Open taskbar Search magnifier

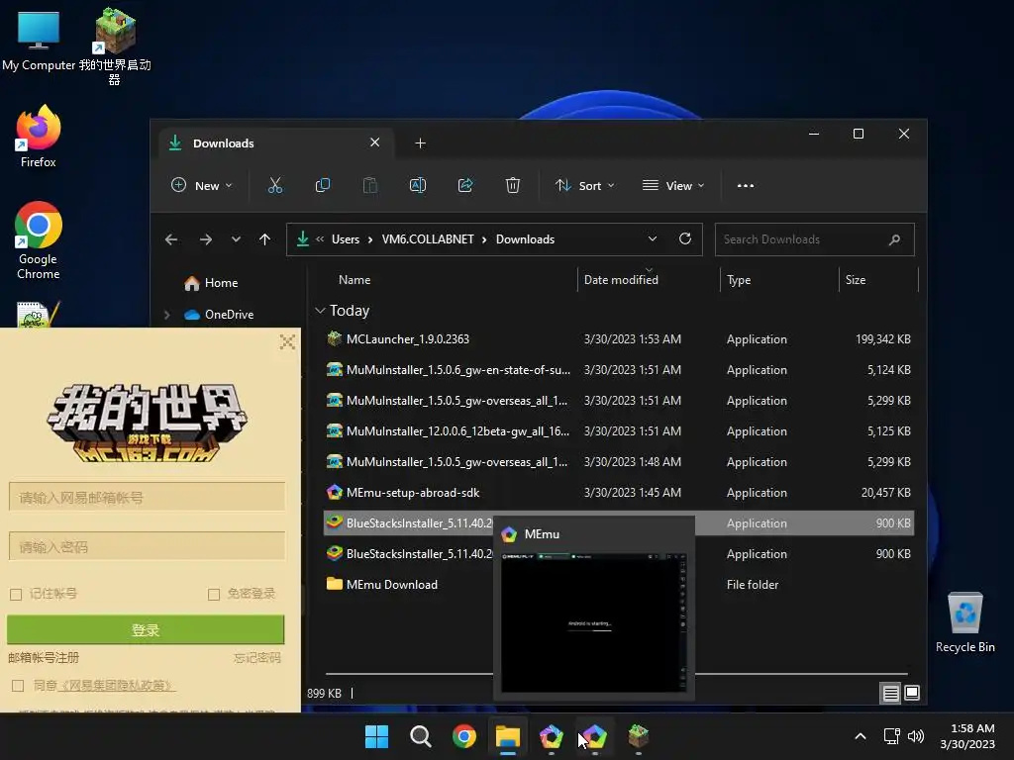tap(420, 736)
